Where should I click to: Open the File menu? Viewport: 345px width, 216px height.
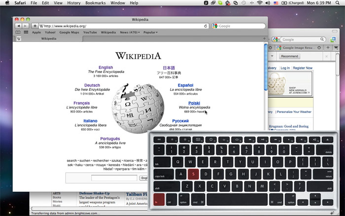[34, 3]
